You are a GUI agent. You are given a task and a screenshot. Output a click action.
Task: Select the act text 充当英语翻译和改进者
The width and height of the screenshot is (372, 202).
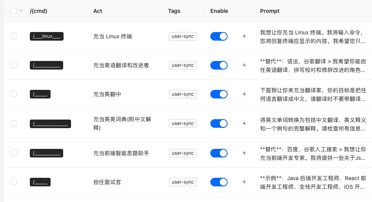[121, 65]
